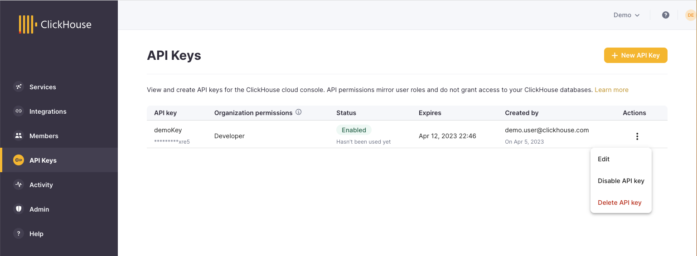Follow the Learn more link
Screen dimensions: 697x256
[x=611, y=90]
